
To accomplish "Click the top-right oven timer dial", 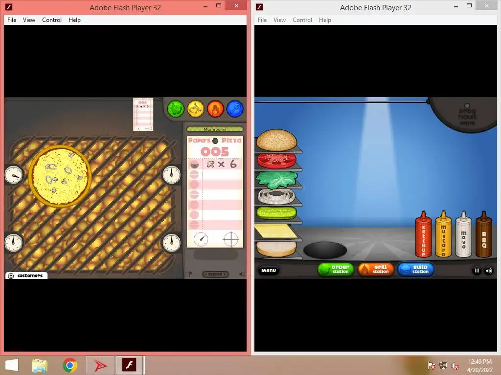I will pos(171,175).
